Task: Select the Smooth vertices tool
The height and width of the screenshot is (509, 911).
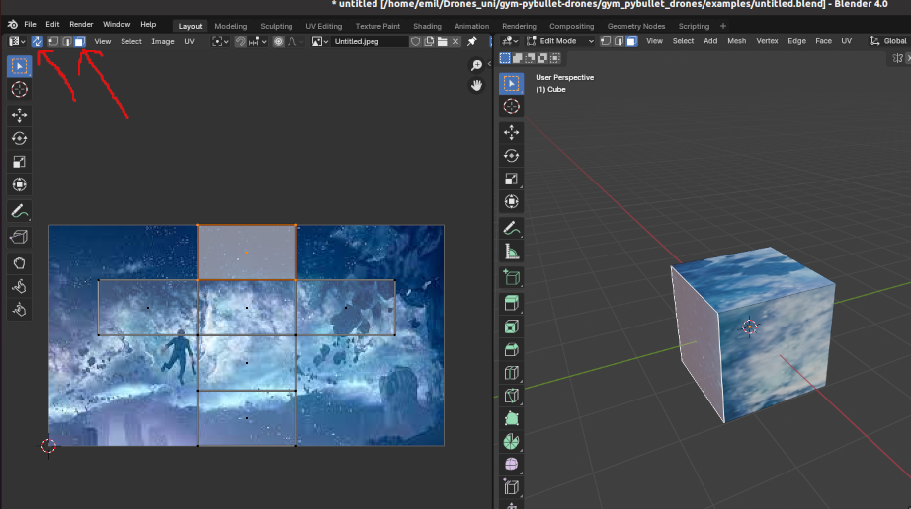Action: (511, 465)
